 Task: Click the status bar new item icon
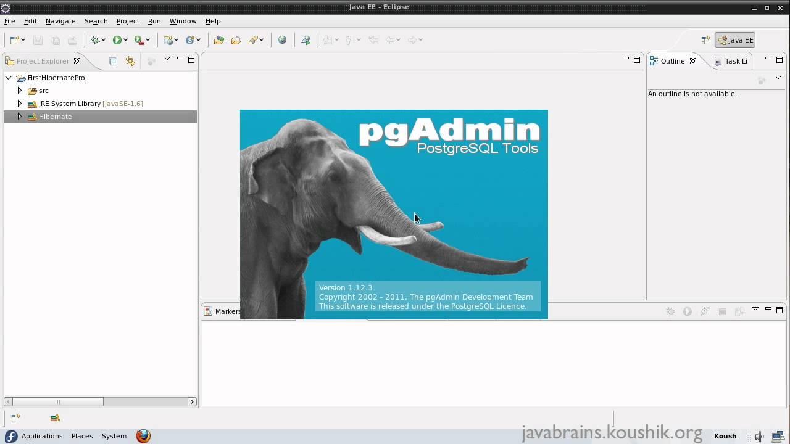click(x=15, y=418)
